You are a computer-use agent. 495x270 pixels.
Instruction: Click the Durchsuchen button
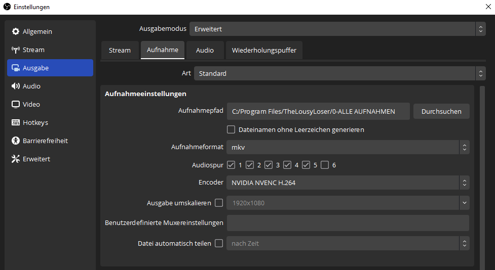tap(441, 111)
